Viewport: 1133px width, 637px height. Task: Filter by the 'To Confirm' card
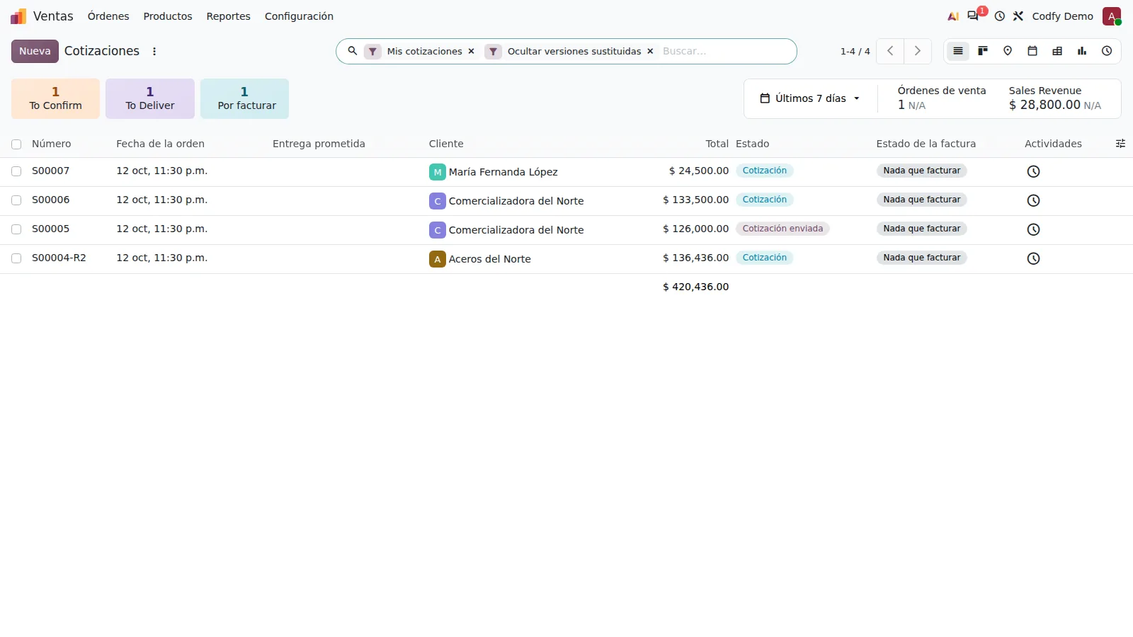pos(55,98)
